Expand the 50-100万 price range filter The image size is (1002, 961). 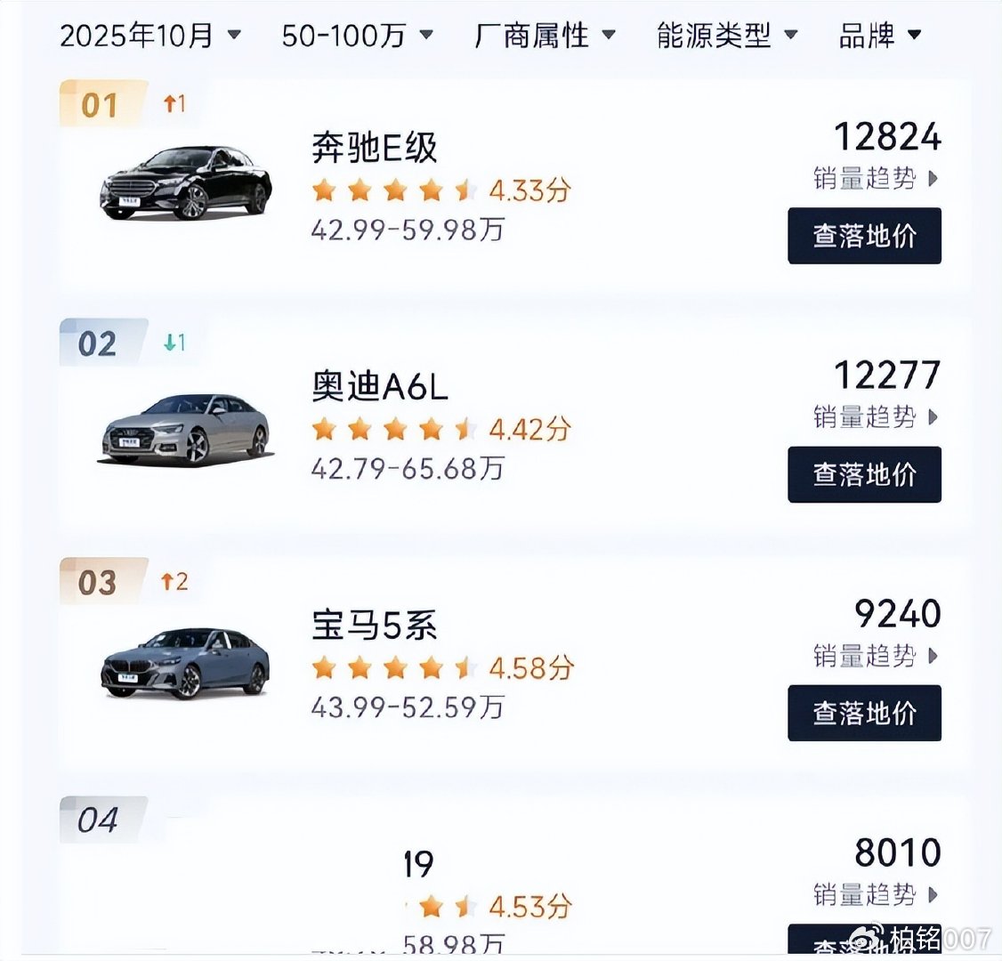[x=357, y=36]
